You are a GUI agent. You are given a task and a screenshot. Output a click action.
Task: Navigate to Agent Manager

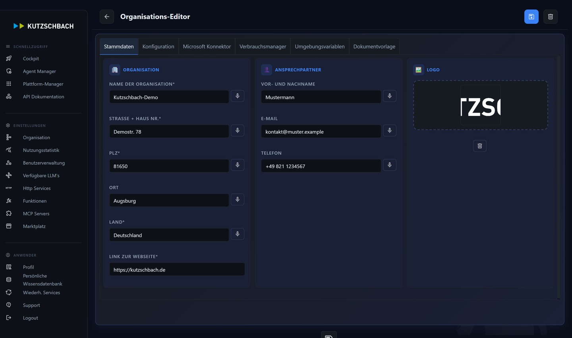pyautogui.click(x=39, y=71)
